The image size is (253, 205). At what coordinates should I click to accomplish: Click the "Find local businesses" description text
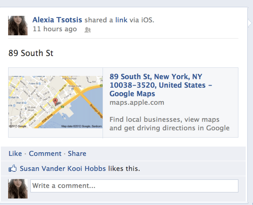(x=169, y=124)
